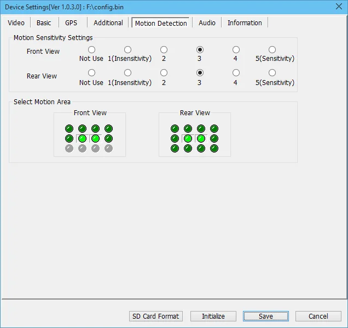
Task: Toggle Rear View middle row second bright cell
Action: click(188, 138)
